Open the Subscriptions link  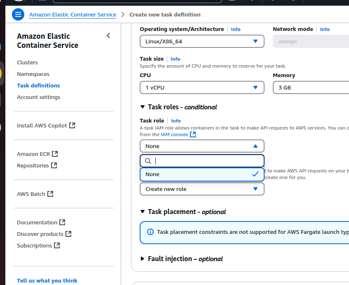click(x=35, y=245)
